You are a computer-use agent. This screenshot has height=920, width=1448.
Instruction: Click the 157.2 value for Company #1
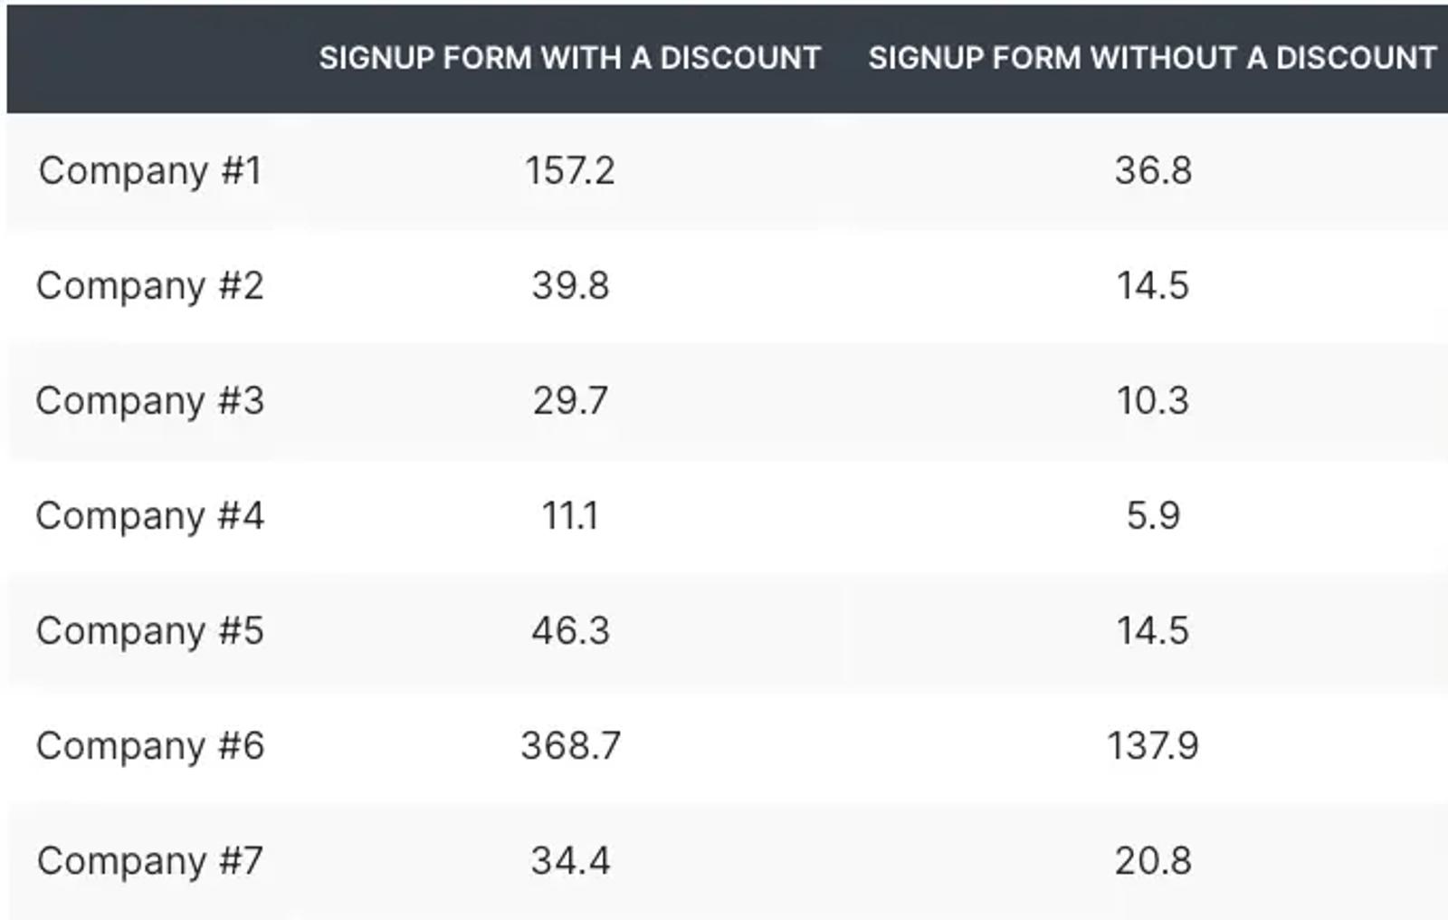[x=570, y=170]
